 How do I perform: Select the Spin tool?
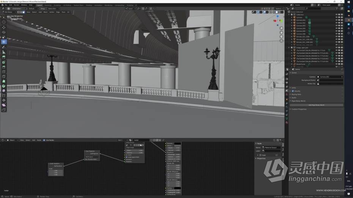4,86
